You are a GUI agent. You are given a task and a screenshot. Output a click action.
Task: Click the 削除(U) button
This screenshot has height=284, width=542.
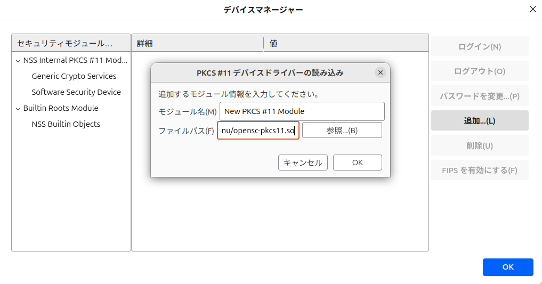(x=480, y=145)
